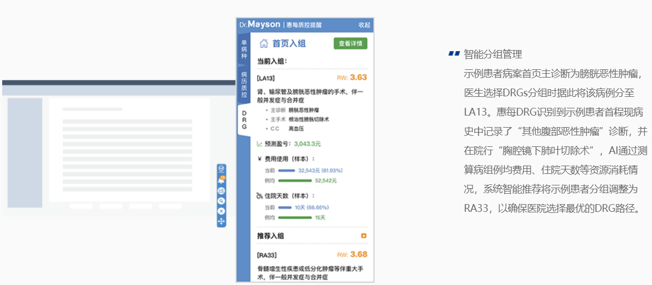Click the orange square icon beside 推荐入组
Viewport: 652px width, 285px height.
click(x=364, y=236)
